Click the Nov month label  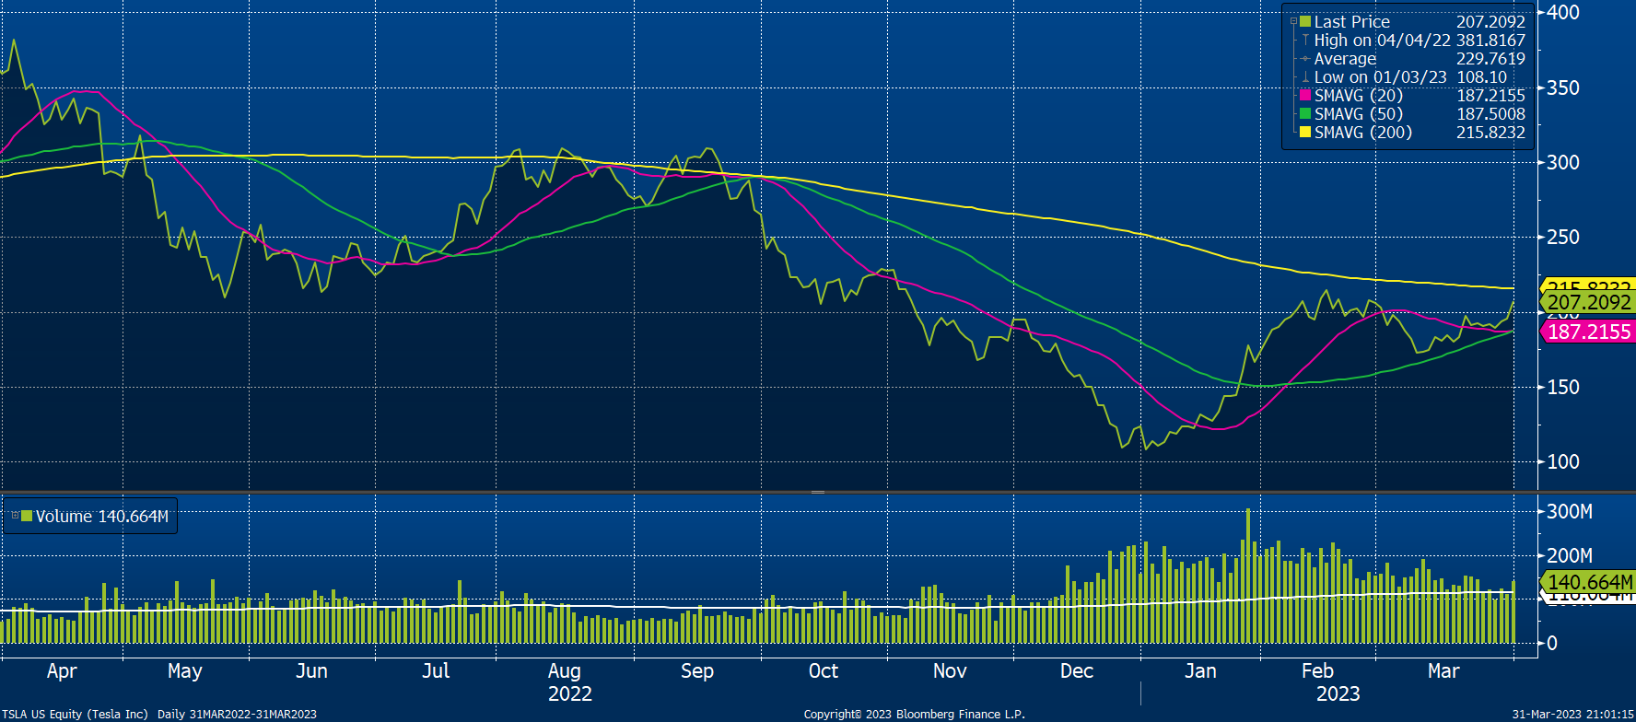click(950, 671)
